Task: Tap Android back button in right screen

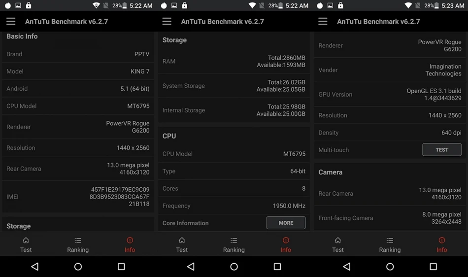Action: (x=347, y=267)
